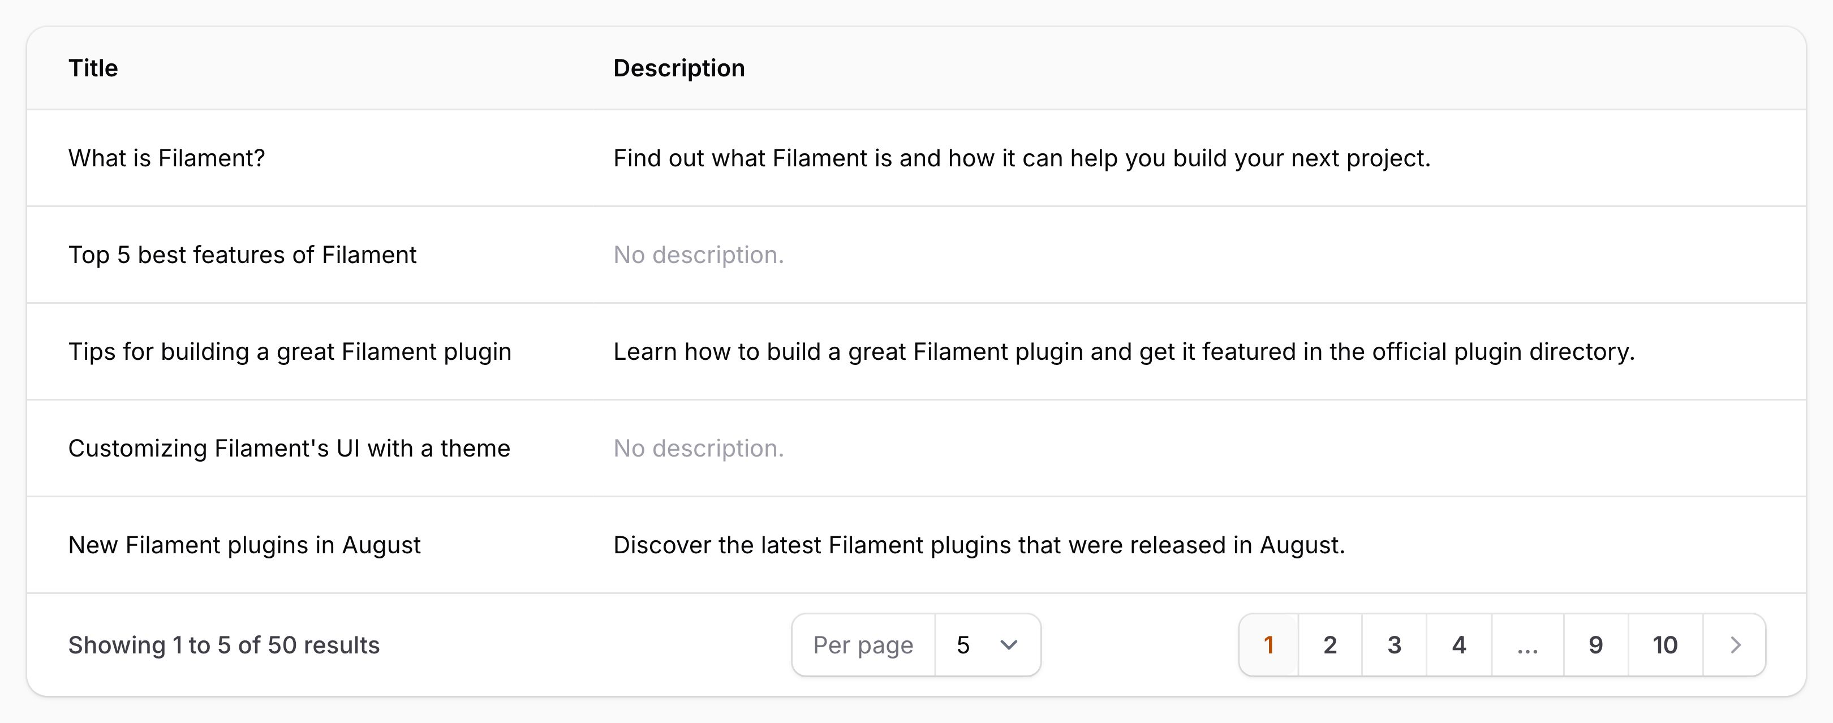Screen dimensions: 1833x723
Task: Click the dropdown chevron beside 5
Action: (x=1008, y=645)
